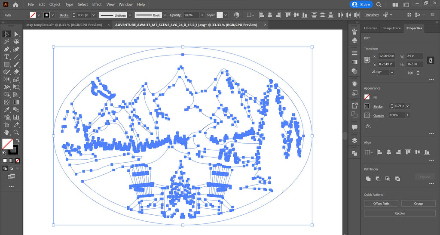Select the Eyedropper tool
Image resolution: width=440 pixels, height=235 pixels.
tap(6, 110)
